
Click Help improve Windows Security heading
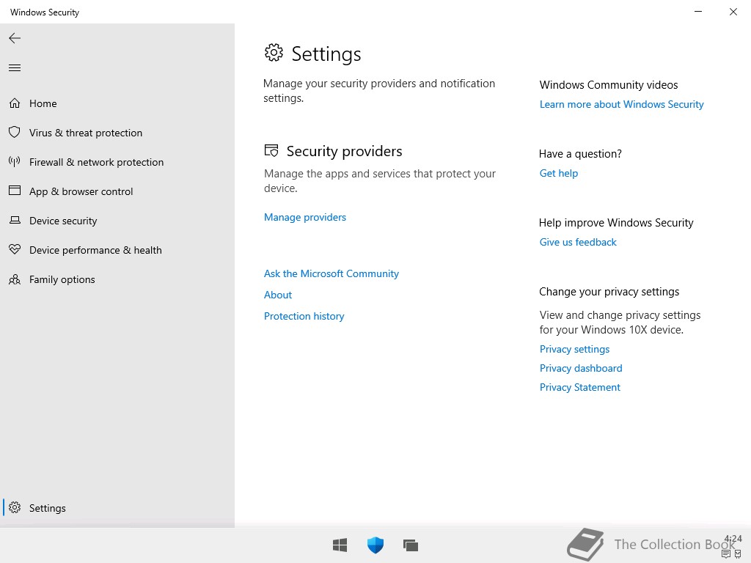(616, 223)
